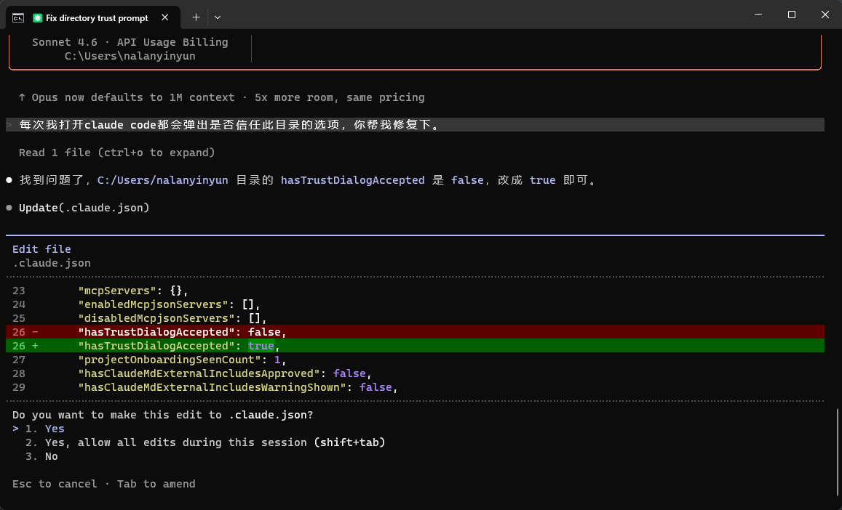Select "Yes, allow all edits during this session"
The height and width of the screenshot is (510, 842).
tap(215, 442)
